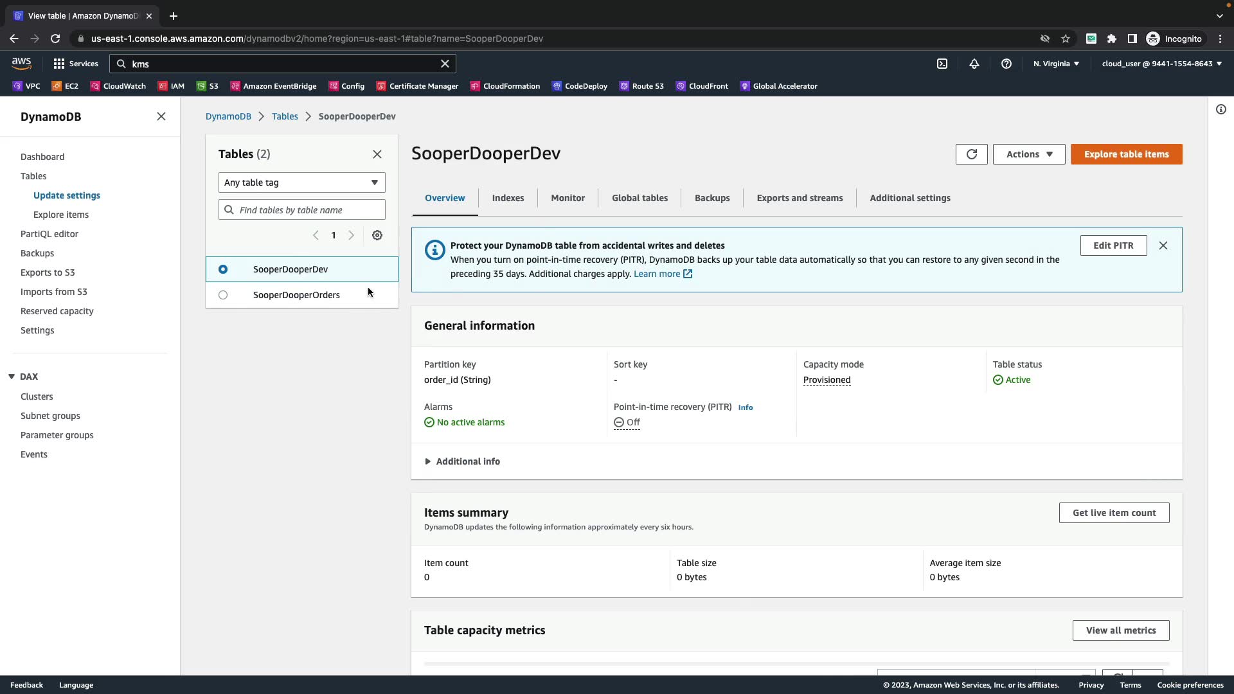Open the Any table tag dropdown

pyautogui.click(x=301, y=182)
